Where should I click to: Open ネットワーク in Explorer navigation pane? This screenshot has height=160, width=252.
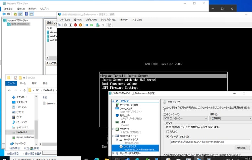[20, 144]
